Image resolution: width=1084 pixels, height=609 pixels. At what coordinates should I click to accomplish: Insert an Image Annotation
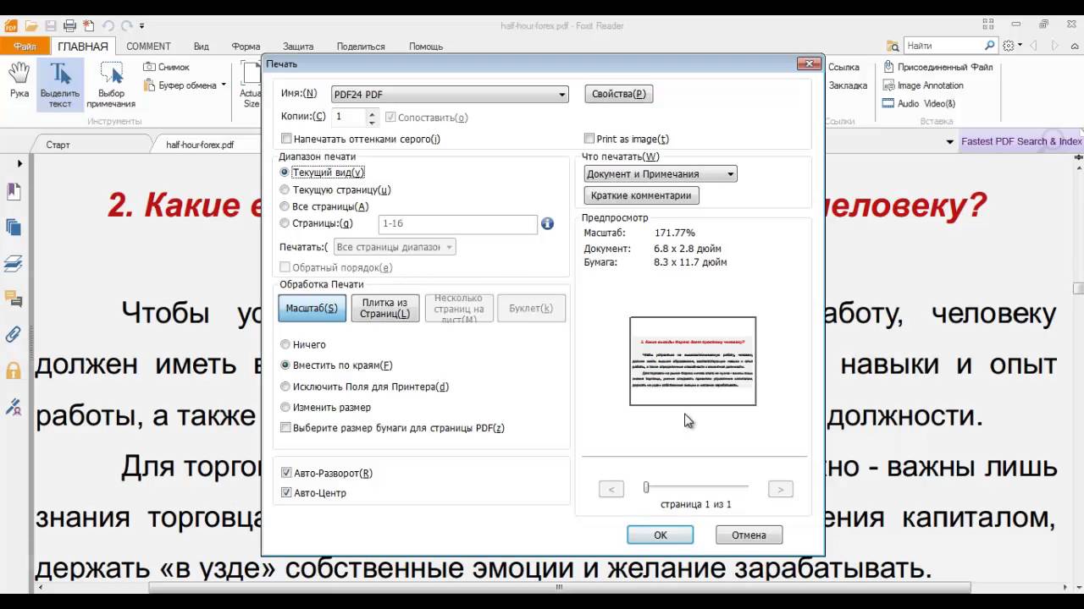pyautogui.click(x=923, y=85)
